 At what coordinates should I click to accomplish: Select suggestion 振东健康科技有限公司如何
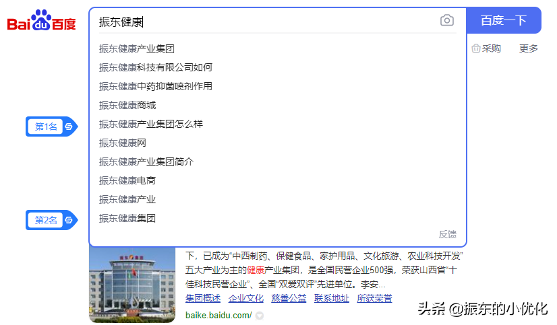(156, 67)
